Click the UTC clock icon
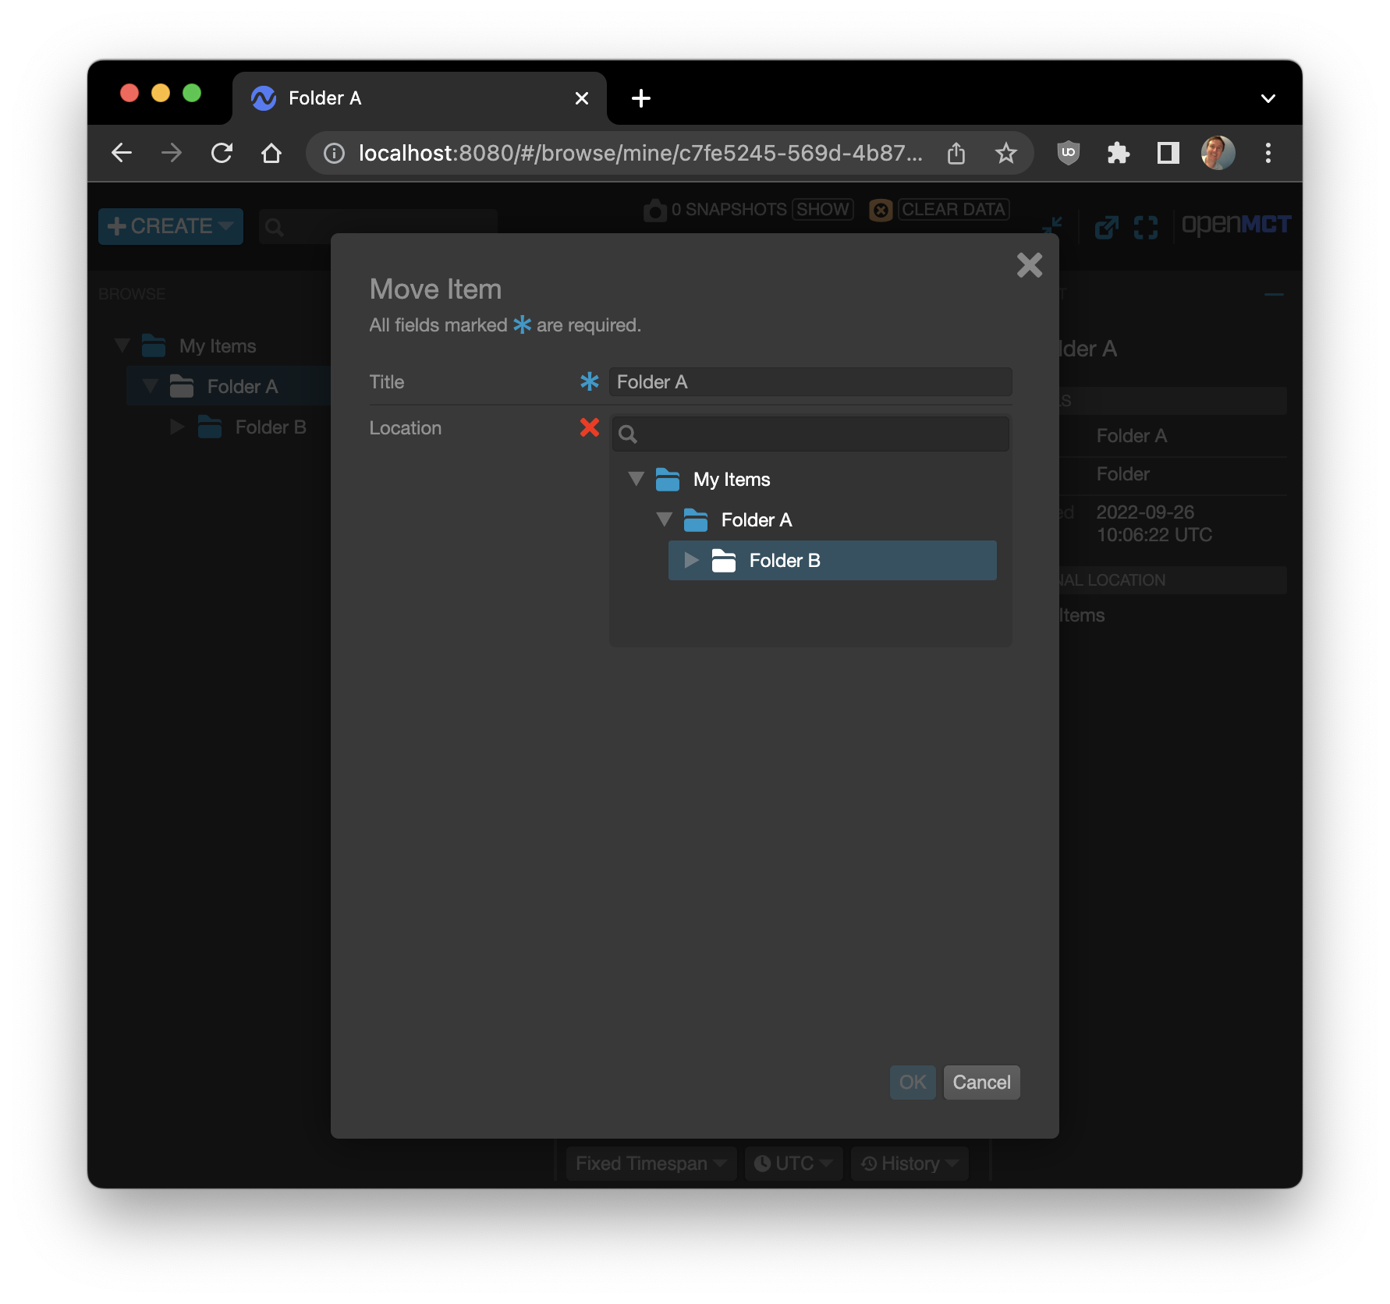Viewport: 1390px width, 1304px height. pos(763,1163)
